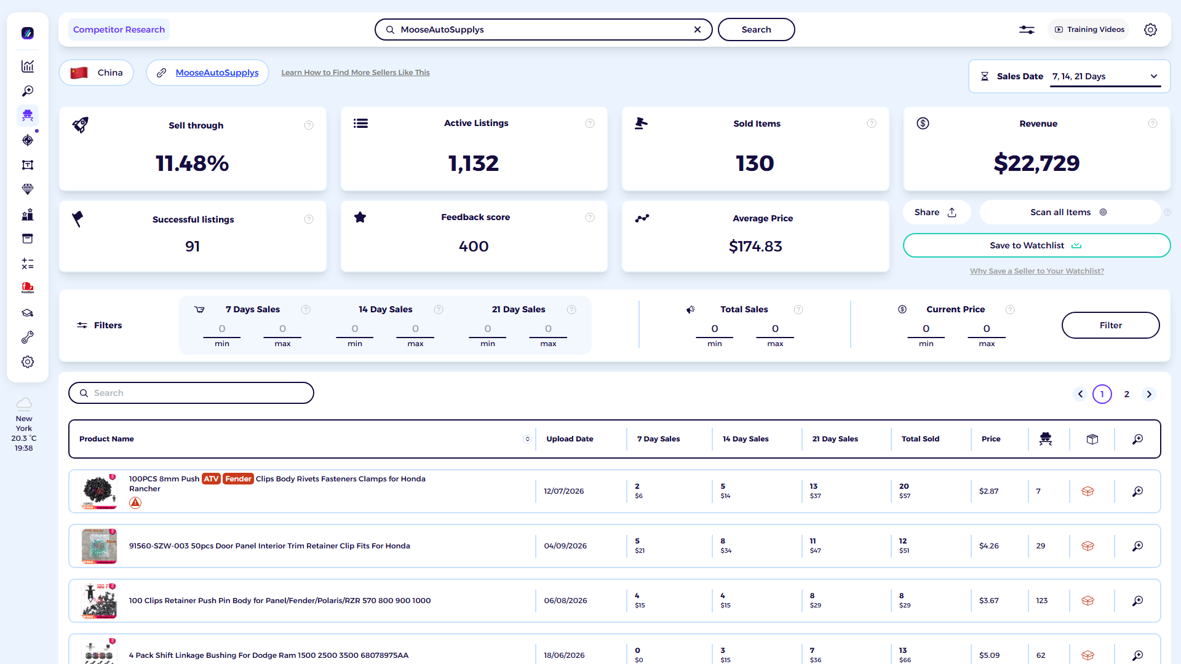This screenshot has height=664, width=1181.
Task: Click the Scan all Items button
Action: coord(1069,212)
